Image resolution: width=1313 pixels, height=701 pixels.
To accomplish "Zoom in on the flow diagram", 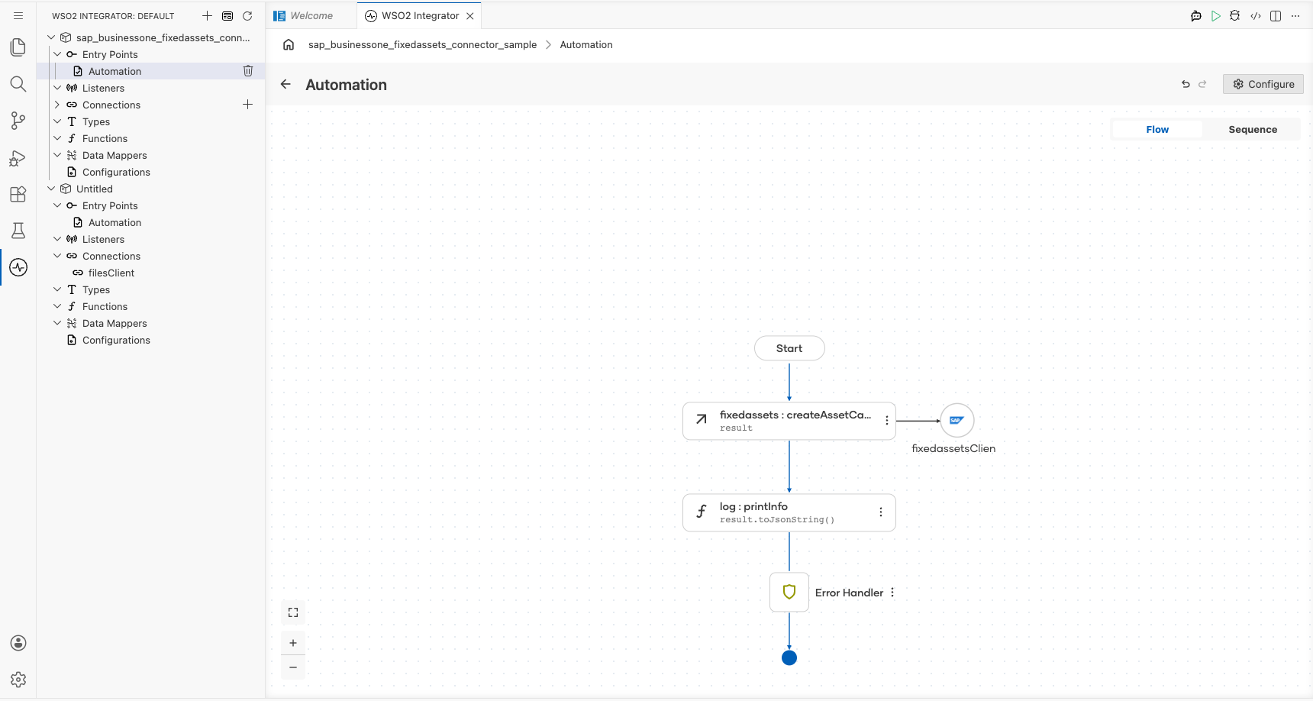I will (x=293, y=643).
